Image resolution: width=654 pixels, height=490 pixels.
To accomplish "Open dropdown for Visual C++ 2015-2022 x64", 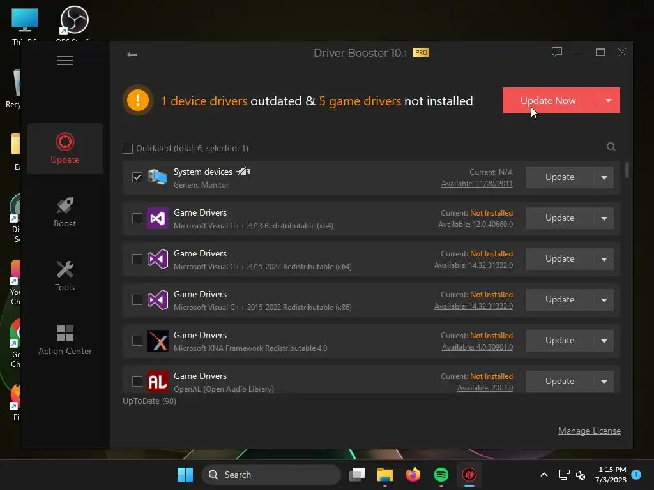I will (604, 259).
